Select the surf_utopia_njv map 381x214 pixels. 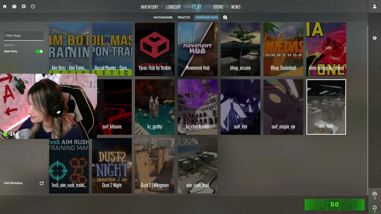point(283,107)
